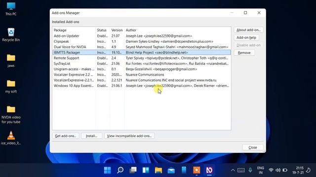Open NVDA video for you tube folder
The height and width of the screenshot is (177, 316).
pos(11,115)
